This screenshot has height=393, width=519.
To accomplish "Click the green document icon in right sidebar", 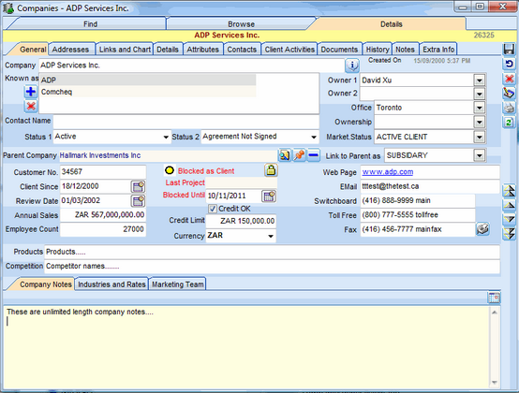I will pos(509,123).
